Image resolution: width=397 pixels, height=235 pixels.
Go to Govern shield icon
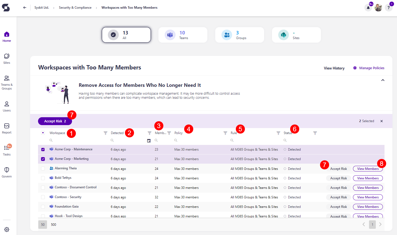point(7,172)
